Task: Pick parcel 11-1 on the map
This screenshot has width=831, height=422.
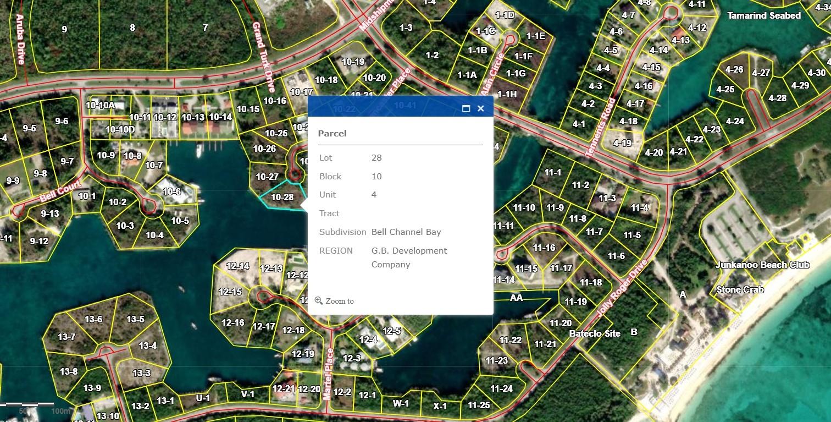Action: pyautogui.click(x=552, y=173)
